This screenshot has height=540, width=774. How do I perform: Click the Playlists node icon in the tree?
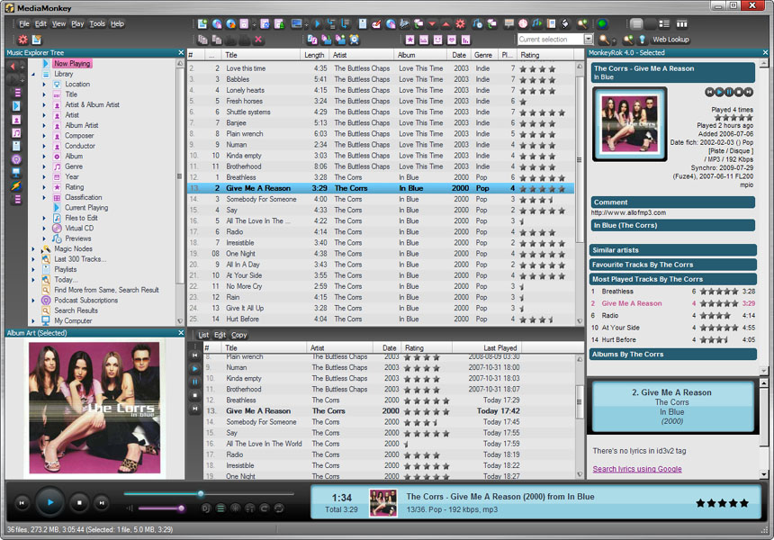[x=46, y=269]
